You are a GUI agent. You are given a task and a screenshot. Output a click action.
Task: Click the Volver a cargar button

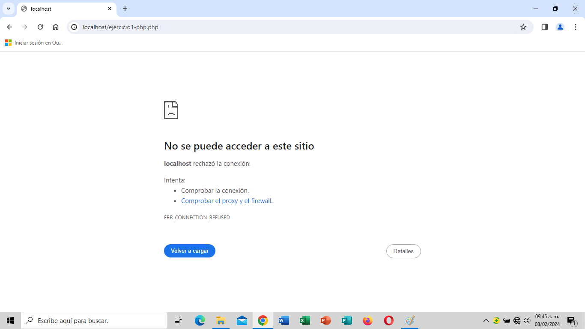(189, 251)
